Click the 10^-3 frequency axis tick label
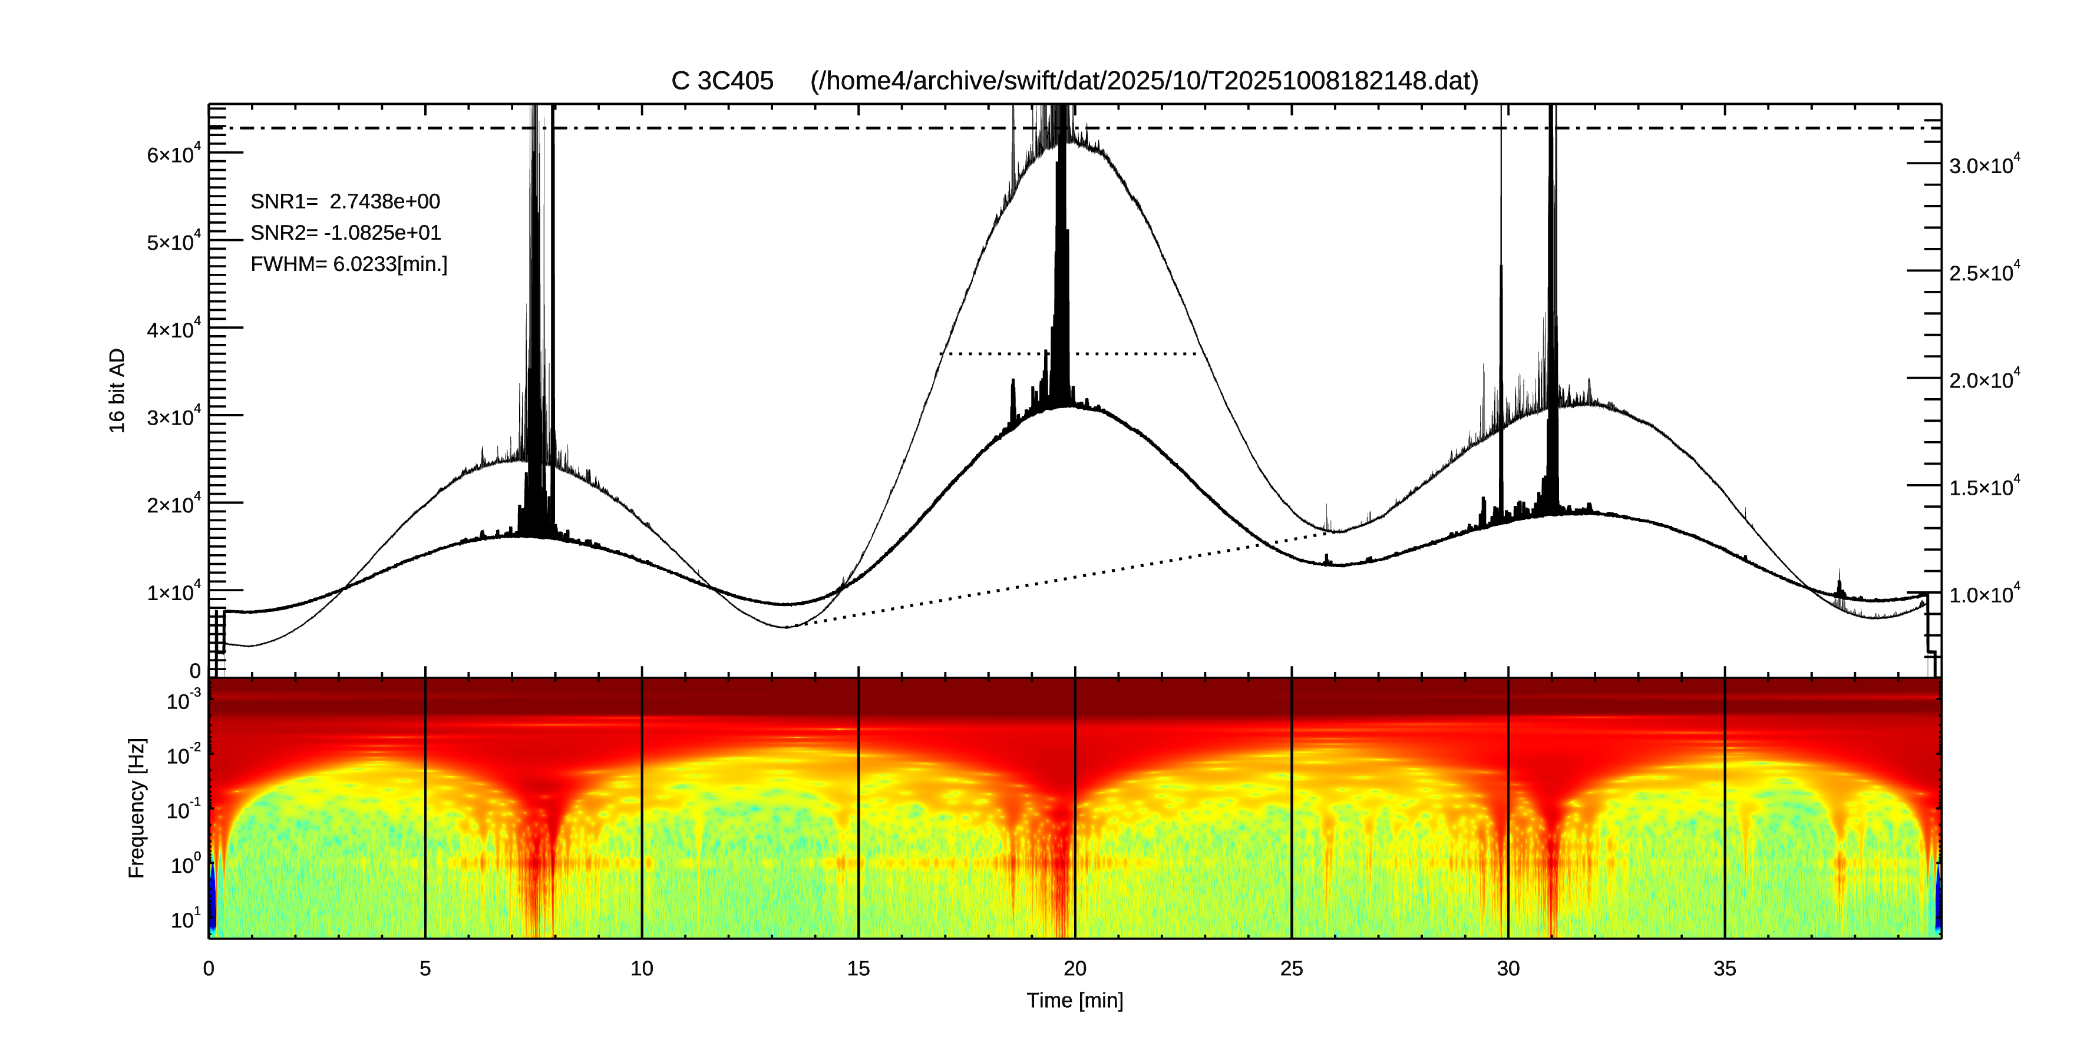The image size is (2087, 1043). coord(183,700)
